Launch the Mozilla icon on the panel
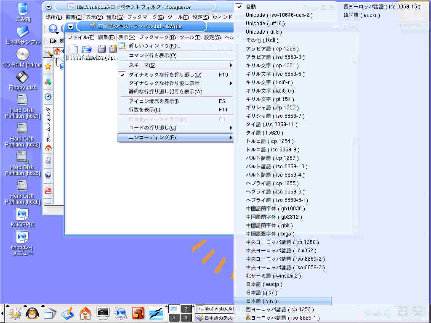 pos(138,313)
